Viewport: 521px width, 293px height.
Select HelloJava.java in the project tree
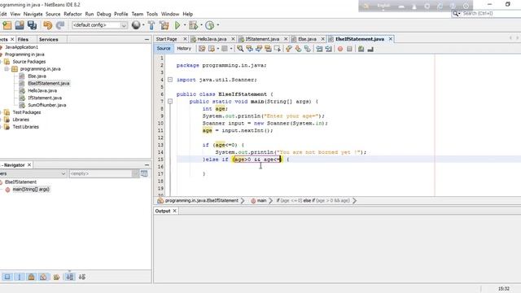[42, 90]
